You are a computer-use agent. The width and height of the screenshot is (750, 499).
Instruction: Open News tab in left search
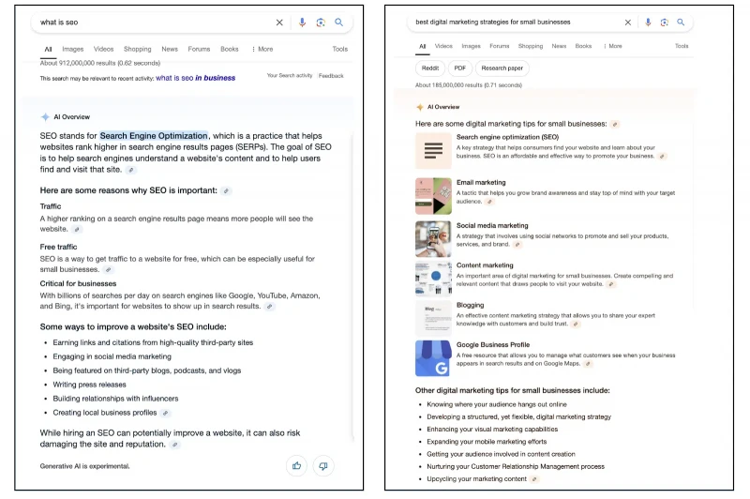[170, 50]
